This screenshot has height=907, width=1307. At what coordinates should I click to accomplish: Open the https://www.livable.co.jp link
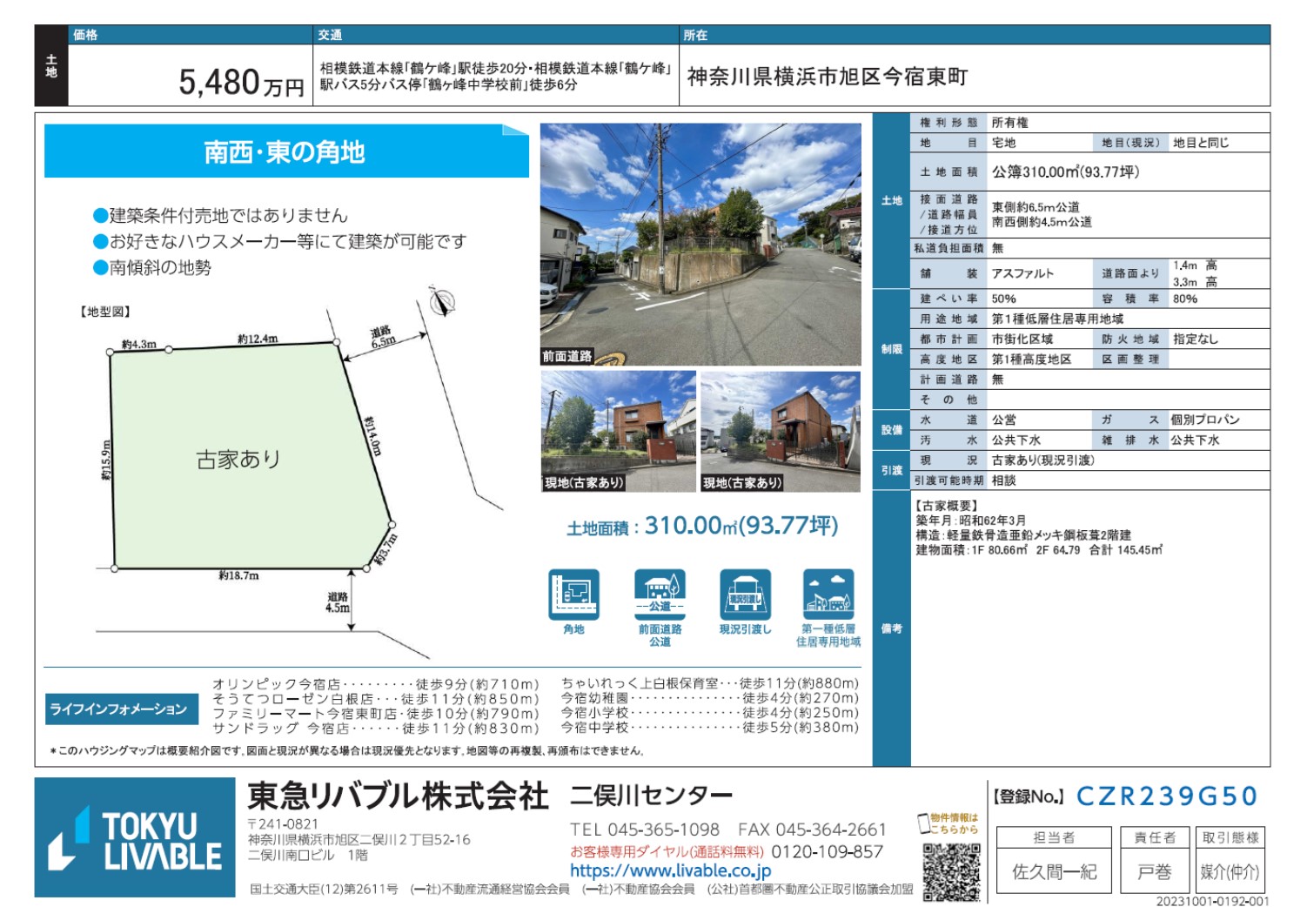click(x=670, y=870)
